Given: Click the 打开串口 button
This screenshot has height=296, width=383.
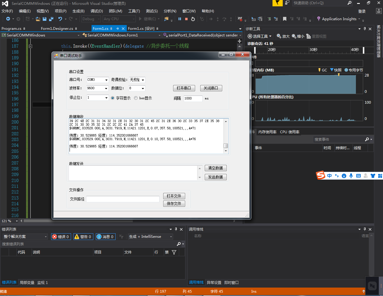Looking at the screenshot, I should (x=184, y=88).
